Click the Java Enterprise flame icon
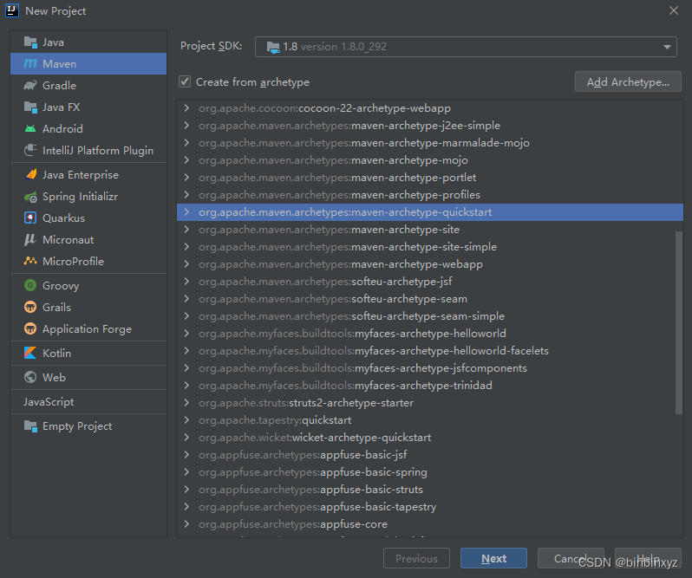The height and width of the screenshot is (578, 692). [30, 174]
